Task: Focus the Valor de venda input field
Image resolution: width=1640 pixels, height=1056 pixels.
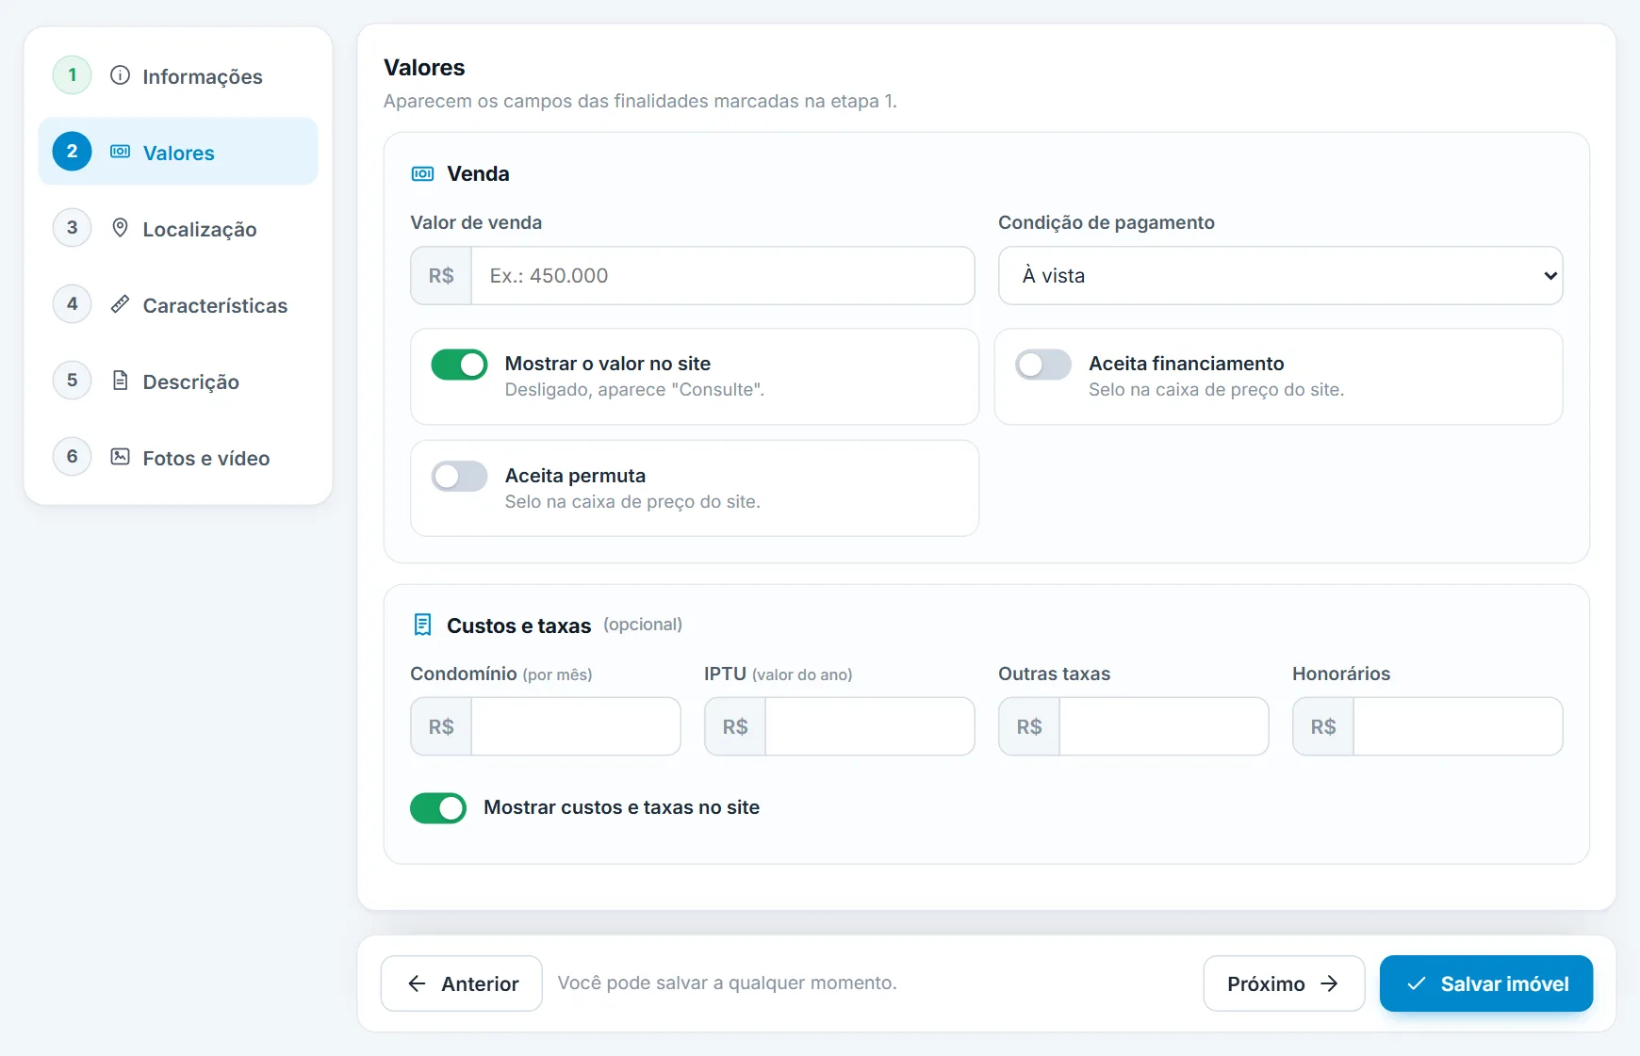Action: tap(723, 276)
